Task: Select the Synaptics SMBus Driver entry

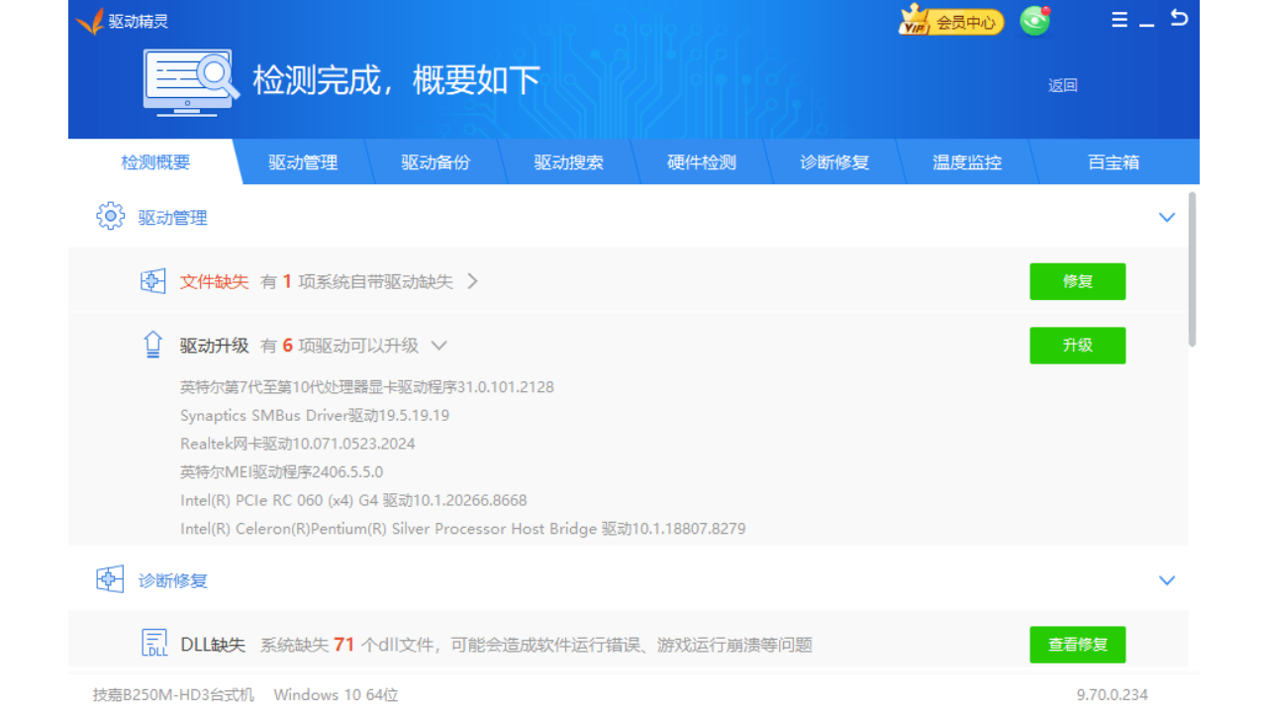Action: pos(315,415)
